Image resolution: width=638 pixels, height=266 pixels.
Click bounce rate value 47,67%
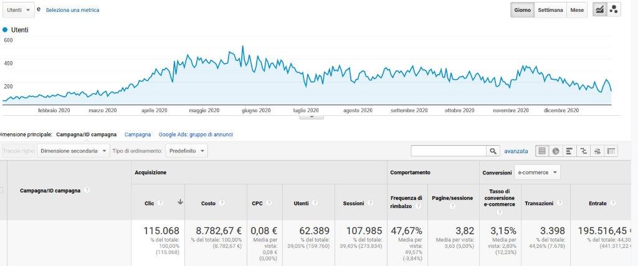coord(407,231)
